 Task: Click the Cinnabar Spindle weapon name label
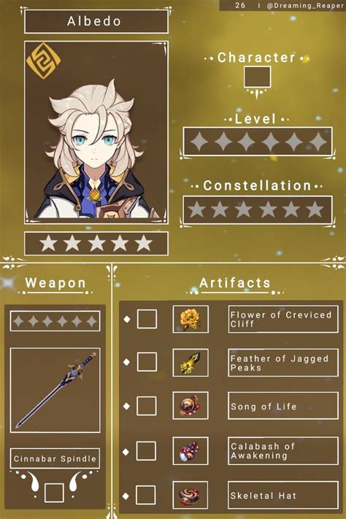(x=55, y=458)
